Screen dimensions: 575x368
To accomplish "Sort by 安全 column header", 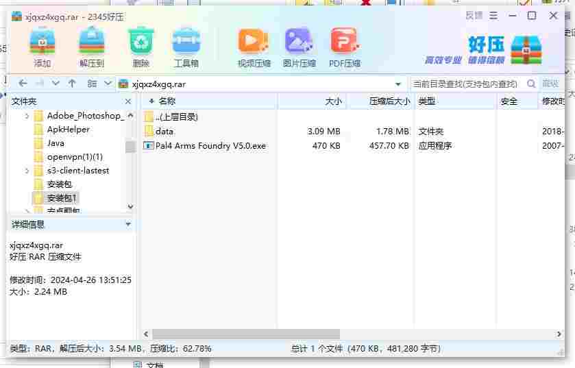I will [518, 101].
